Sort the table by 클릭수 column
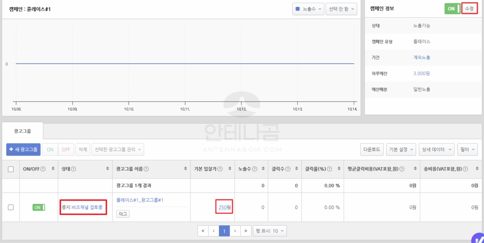 296,169
